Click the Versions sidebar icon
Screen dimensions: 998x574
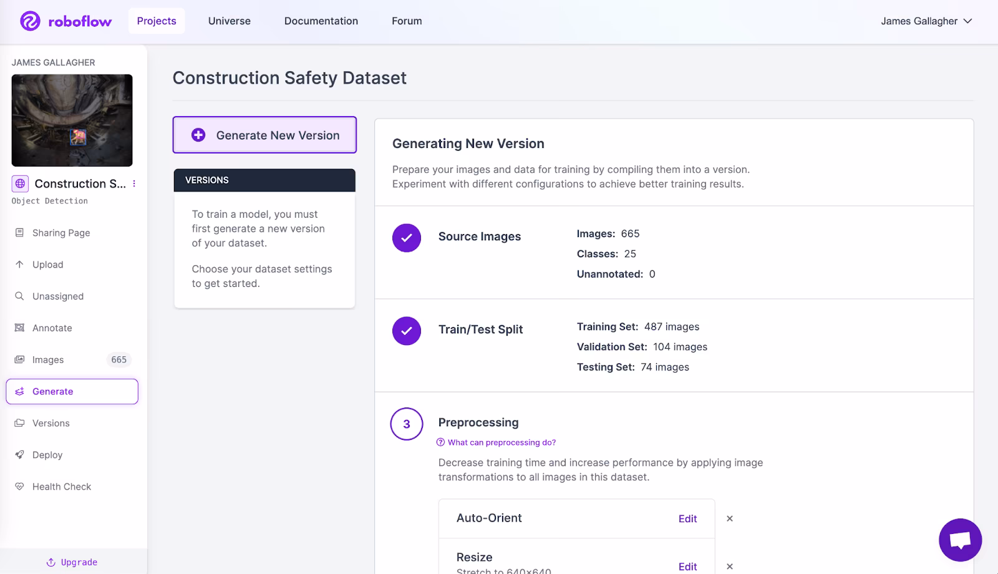tap(20, 423)
